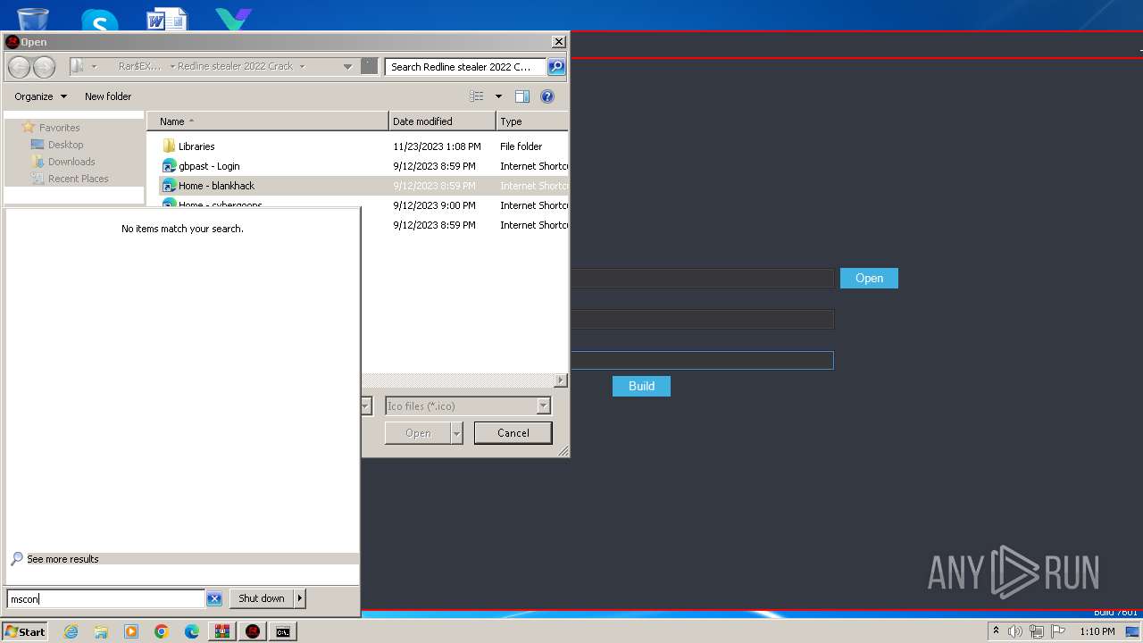The image size is (1143, 643).
Task: Click the blue-outlined text field above Build
Action: coord(702,360)
